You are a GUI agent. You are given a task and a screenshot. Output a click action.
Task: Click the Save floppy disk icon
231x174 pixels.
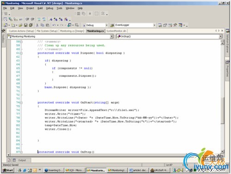[26, 25]
